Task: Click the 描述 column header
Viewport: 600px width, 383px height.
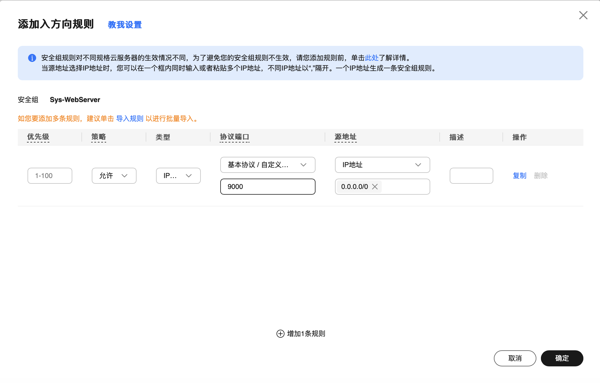Action: pyautogui.click(x=457, y=137)
